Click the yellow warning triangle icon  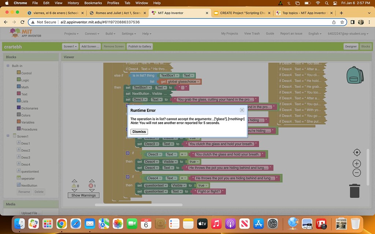pyautogui.click(x=74, y=186)
